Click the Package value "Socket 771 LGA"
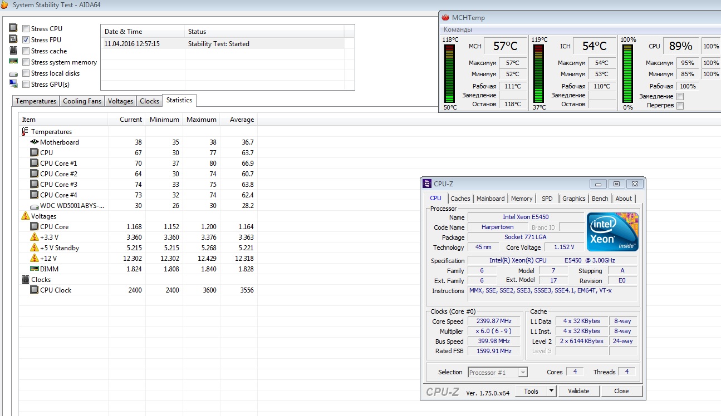This screenshot has height=416, width=721. [527, 237]
